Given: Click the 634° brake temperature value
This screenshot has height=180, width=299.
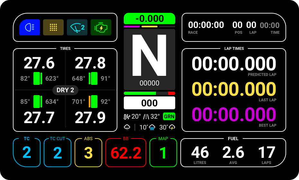Looking at the screenshot, I should click(52, 102).
